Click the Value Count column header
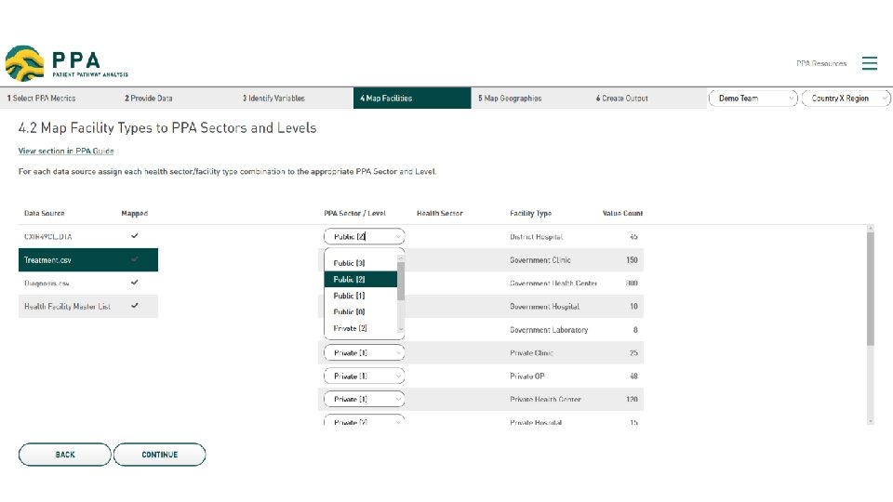Viewport: 893px width, 502px height. [x=622, y=214]
